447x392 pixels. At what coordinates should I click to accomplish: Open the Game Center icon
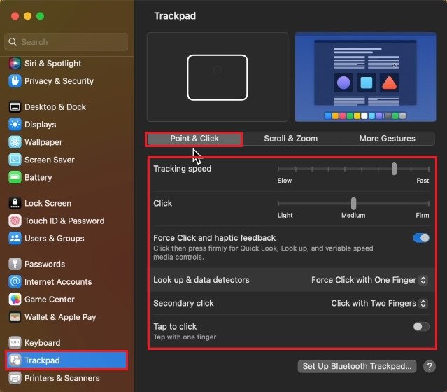15,300
